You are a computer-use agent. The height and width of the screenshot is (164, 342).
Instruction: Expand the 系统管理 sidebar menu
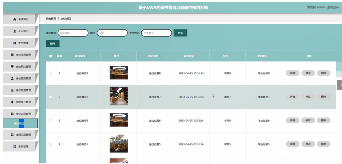click(x=20, y=147)
